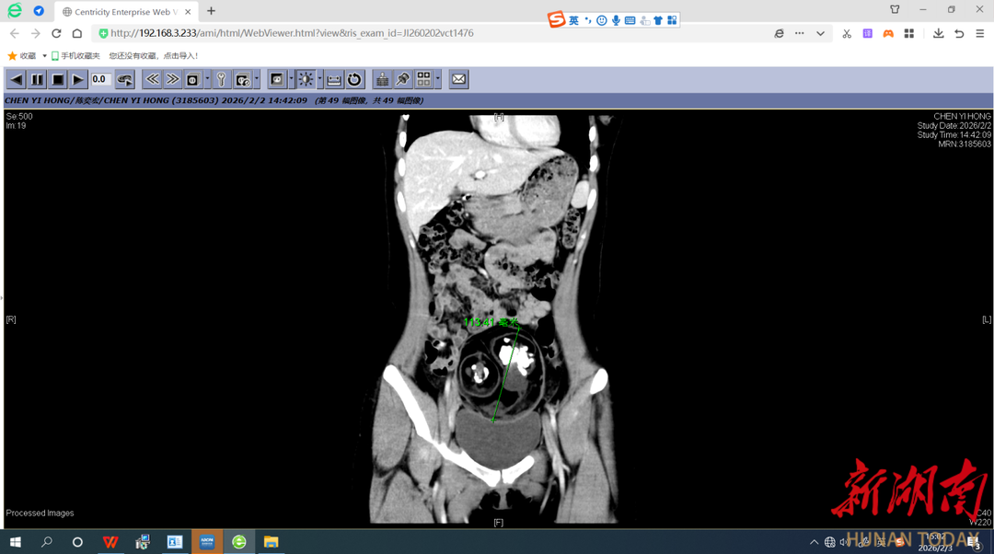Click the envelope mail icon in viewer toolbar
The width and height of the screenshot is (994, 554).
click(x=458, y=80)
